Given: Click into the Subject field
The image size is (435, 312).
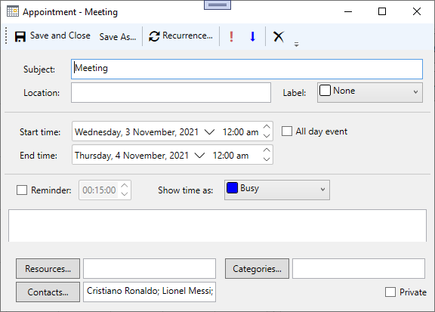Looking at the screenshot, I should pyautogui.click(x=247, y=69).
